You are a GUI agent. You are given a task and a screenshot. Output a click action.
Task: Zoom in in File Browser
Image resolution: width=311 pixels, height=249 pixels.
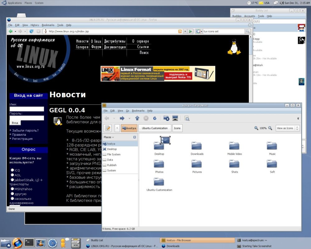pyautogui.click(x=270, y=128)
